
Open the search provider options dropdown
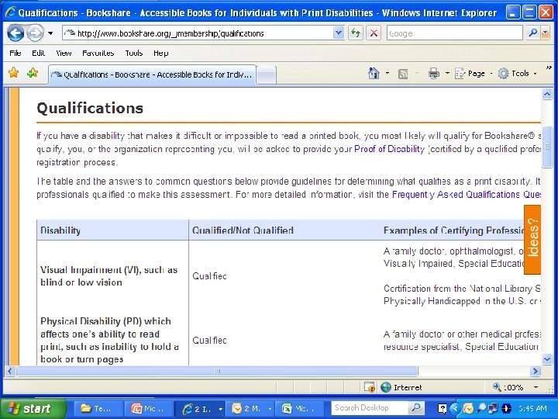545,33
